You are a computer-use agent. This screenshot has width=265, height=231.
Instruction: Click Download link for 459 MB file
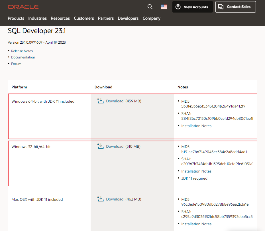(115, 101)
